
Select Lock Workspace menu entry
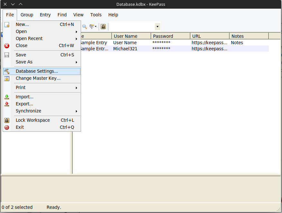click(x=42, y=120)
